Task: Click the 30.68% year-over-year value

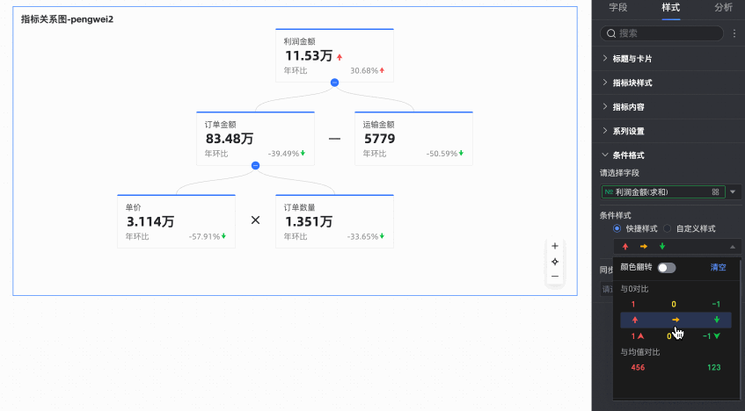Action: tap(364, 71)
